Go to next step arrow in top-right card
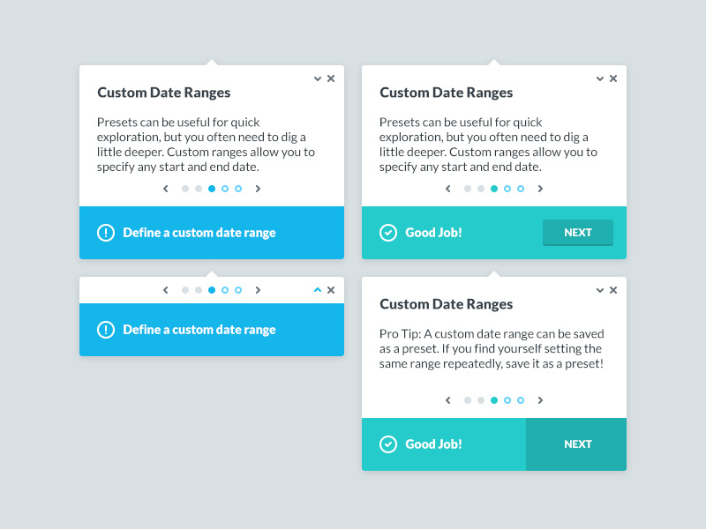The height and width of the screenshot is (529, 706). click(540, 189)
